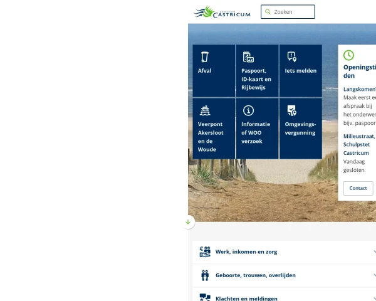The width and height of the screenshot is (376, 301).
Task: Click the Milieustraat Schulpstet Castricum text
Action: point(360,144)
